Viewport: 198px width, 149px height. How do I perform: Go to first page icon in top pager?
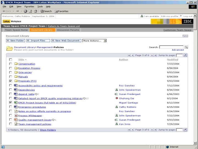129,55
